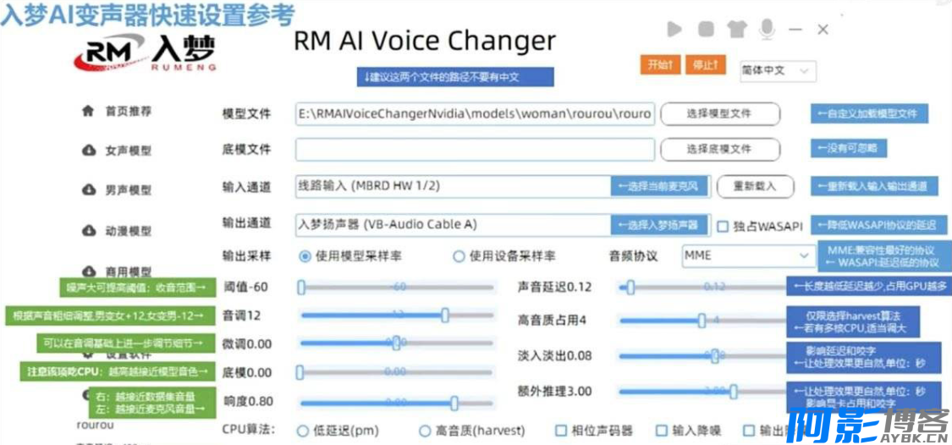Open the skin theme T-shirt icon

tap(736, 30)
